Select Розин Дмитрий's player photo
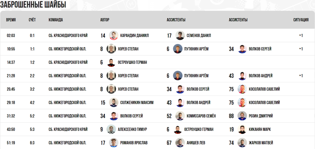This screenshot has width=315, height=149. [x=242, y=116]
